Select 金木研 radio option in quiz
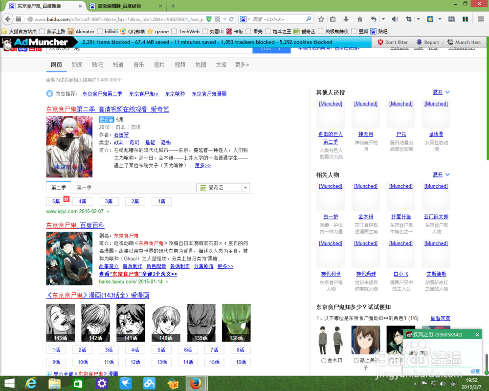The height and width of the screenshot is (391, 489). click(324, 360)
